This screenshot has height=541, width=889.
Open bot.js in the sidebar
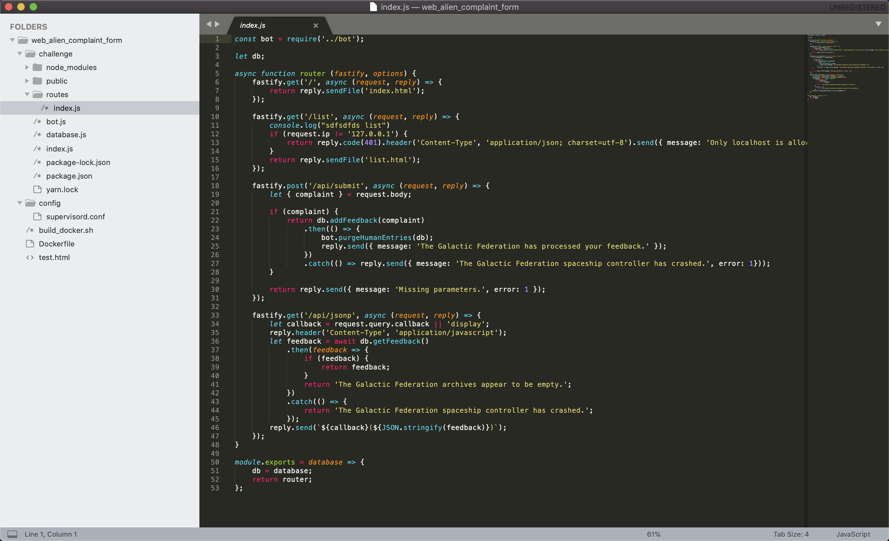coord(56,122)
